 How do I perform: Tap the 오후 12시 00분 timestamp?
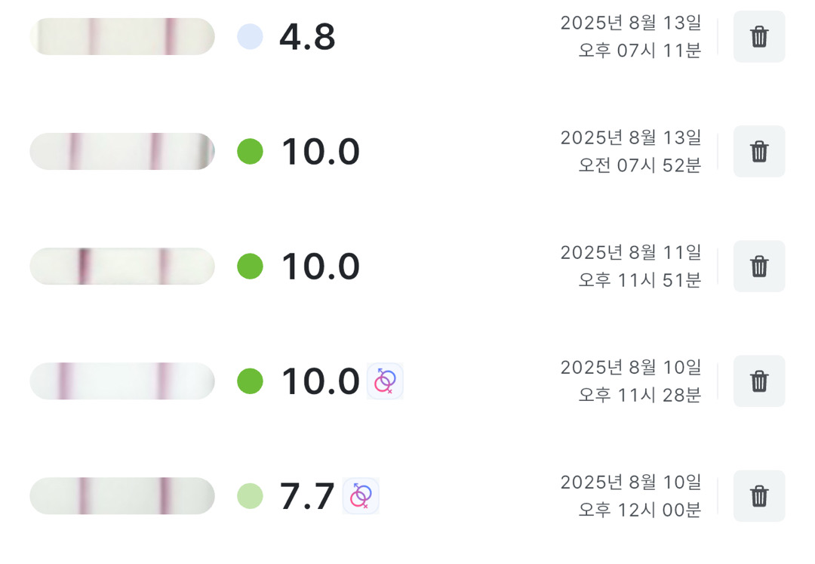tap(640, 510)
